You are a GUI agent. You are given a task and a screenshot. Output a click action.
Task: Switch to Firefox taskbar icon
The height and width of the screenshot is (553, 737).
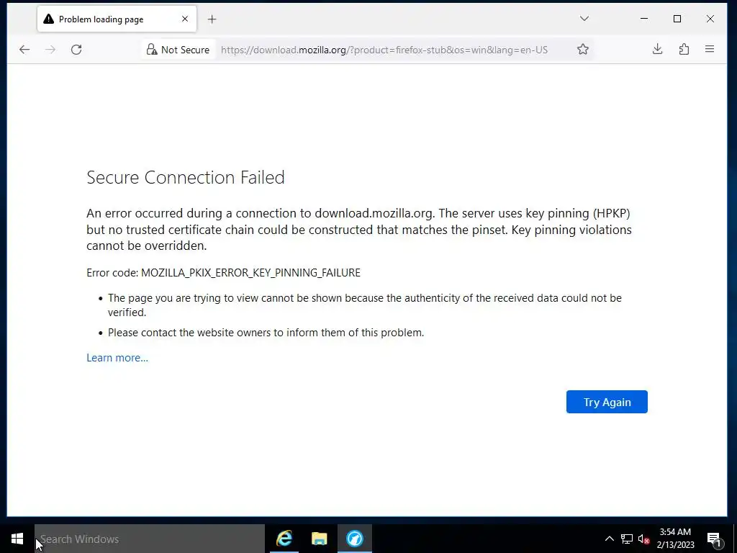pos(354,539)
